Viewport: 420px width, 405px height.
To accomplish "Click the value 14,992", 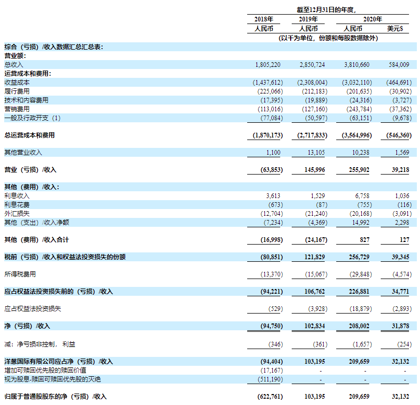I will click(x=360, y=223).
